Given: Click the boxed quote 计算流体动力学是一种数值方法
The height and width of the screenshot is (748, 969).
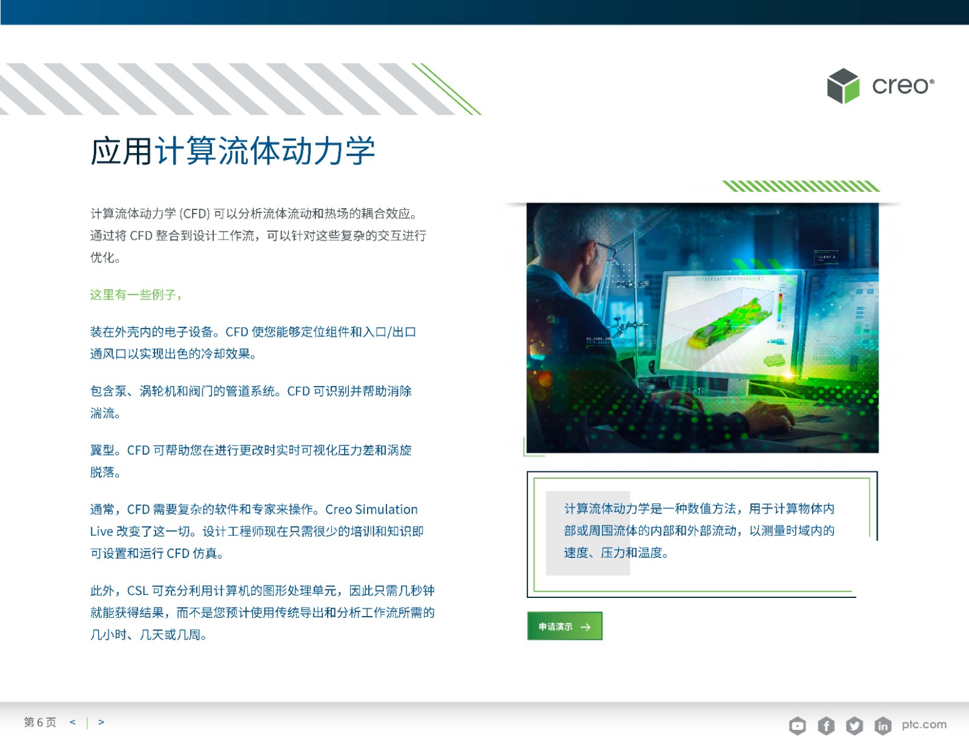Looking at the screenshot, I should tap(699, 530).
